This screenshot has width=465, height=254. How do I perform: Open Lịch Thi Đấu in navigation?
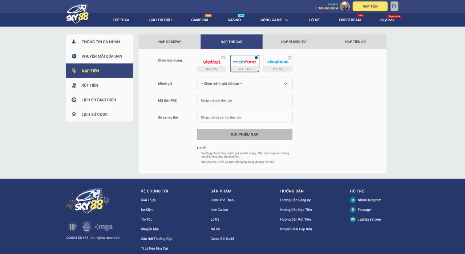(x=160, y=20)
